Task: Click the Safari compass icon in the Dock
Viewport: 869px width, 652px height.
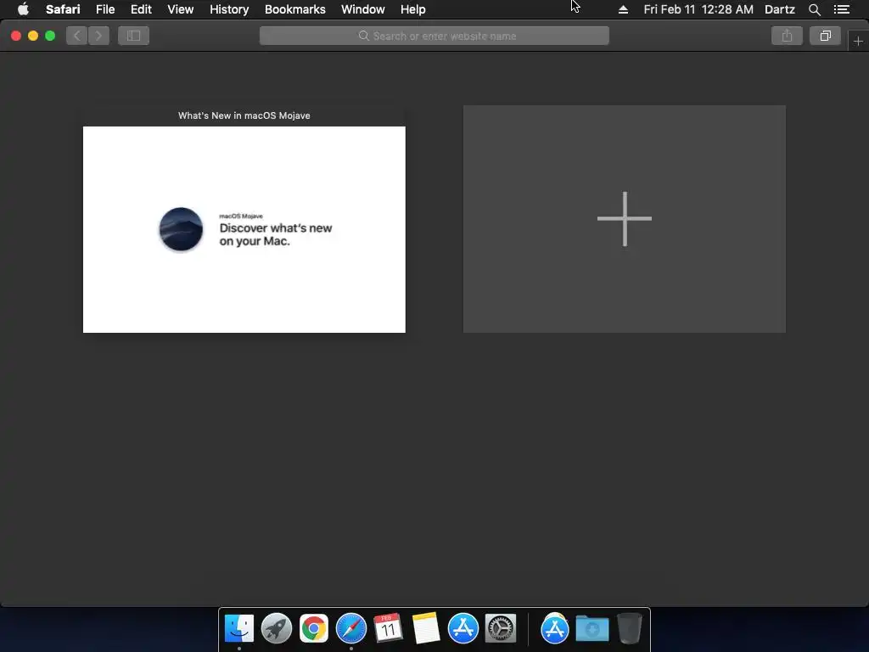Action: pyautogui.click(x=350, y=628)
